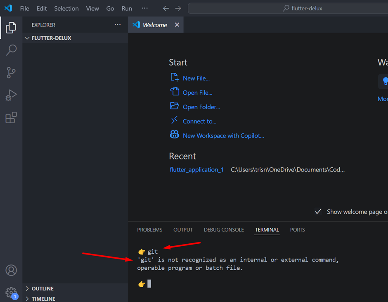This screenshot has width=388, height=302.
Task: Open the Source Control view
Action: pos(11,73)
